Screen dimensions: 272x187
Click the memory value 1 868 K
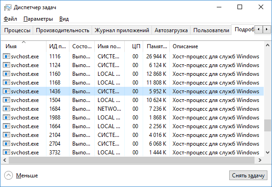[157, 118]
